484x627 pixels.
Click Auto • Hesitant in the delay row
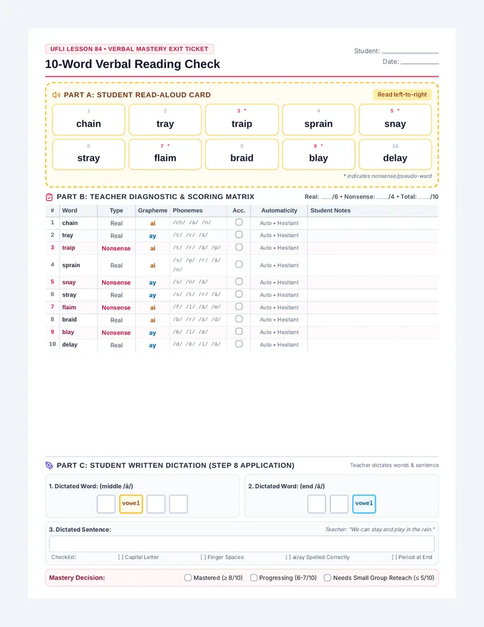pyautogui.click(x=280, y=344)
